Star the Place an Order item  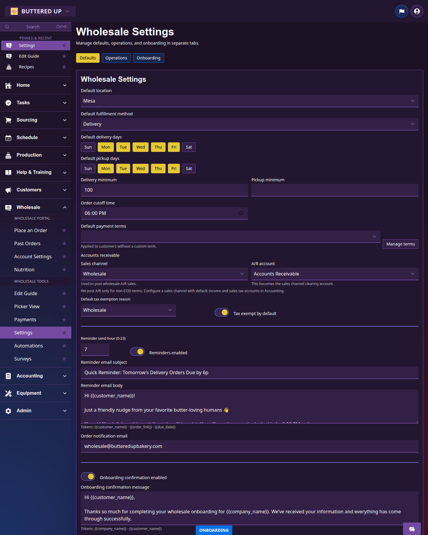(x=64, y=230)
